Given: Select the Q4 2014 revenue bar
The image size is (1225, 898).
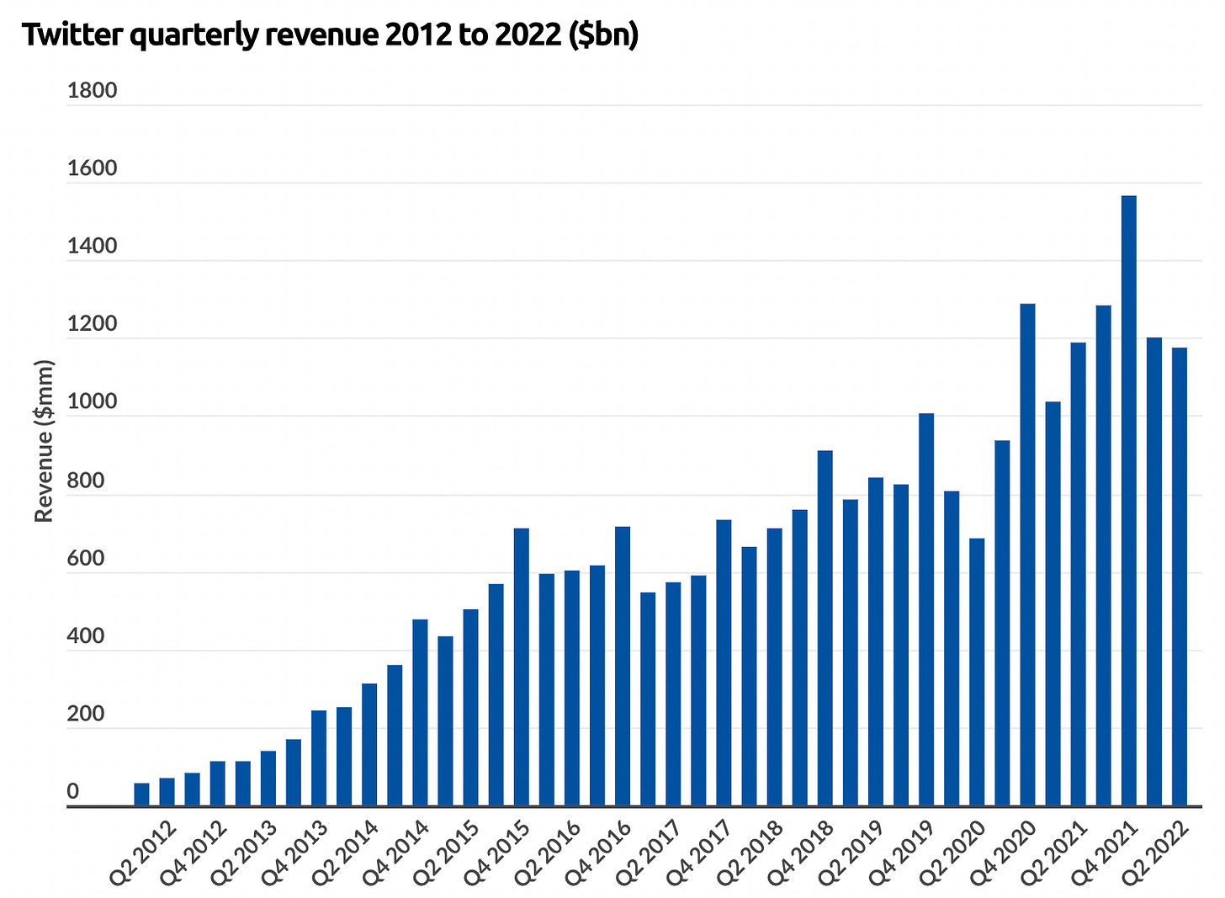Looking at the screenshot, I should (x=420, y=712).
